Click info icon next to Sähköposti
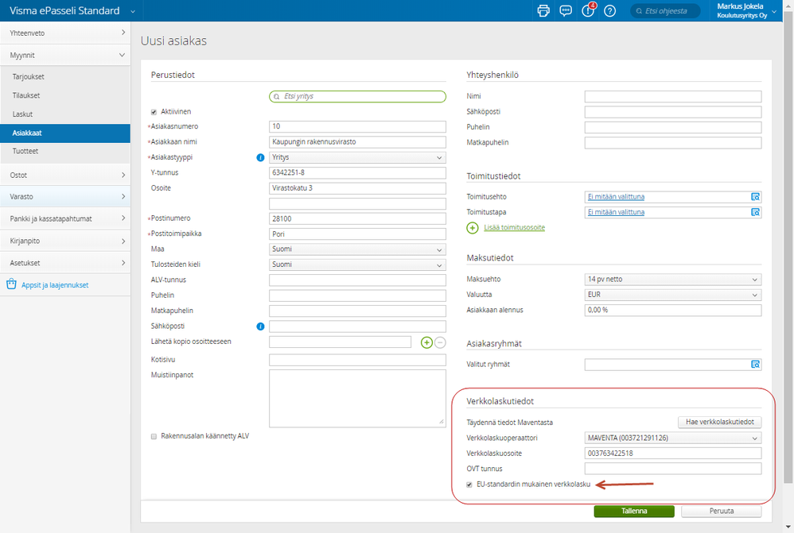The width and height of the screenshot is (794, 533). pos(260,326)
